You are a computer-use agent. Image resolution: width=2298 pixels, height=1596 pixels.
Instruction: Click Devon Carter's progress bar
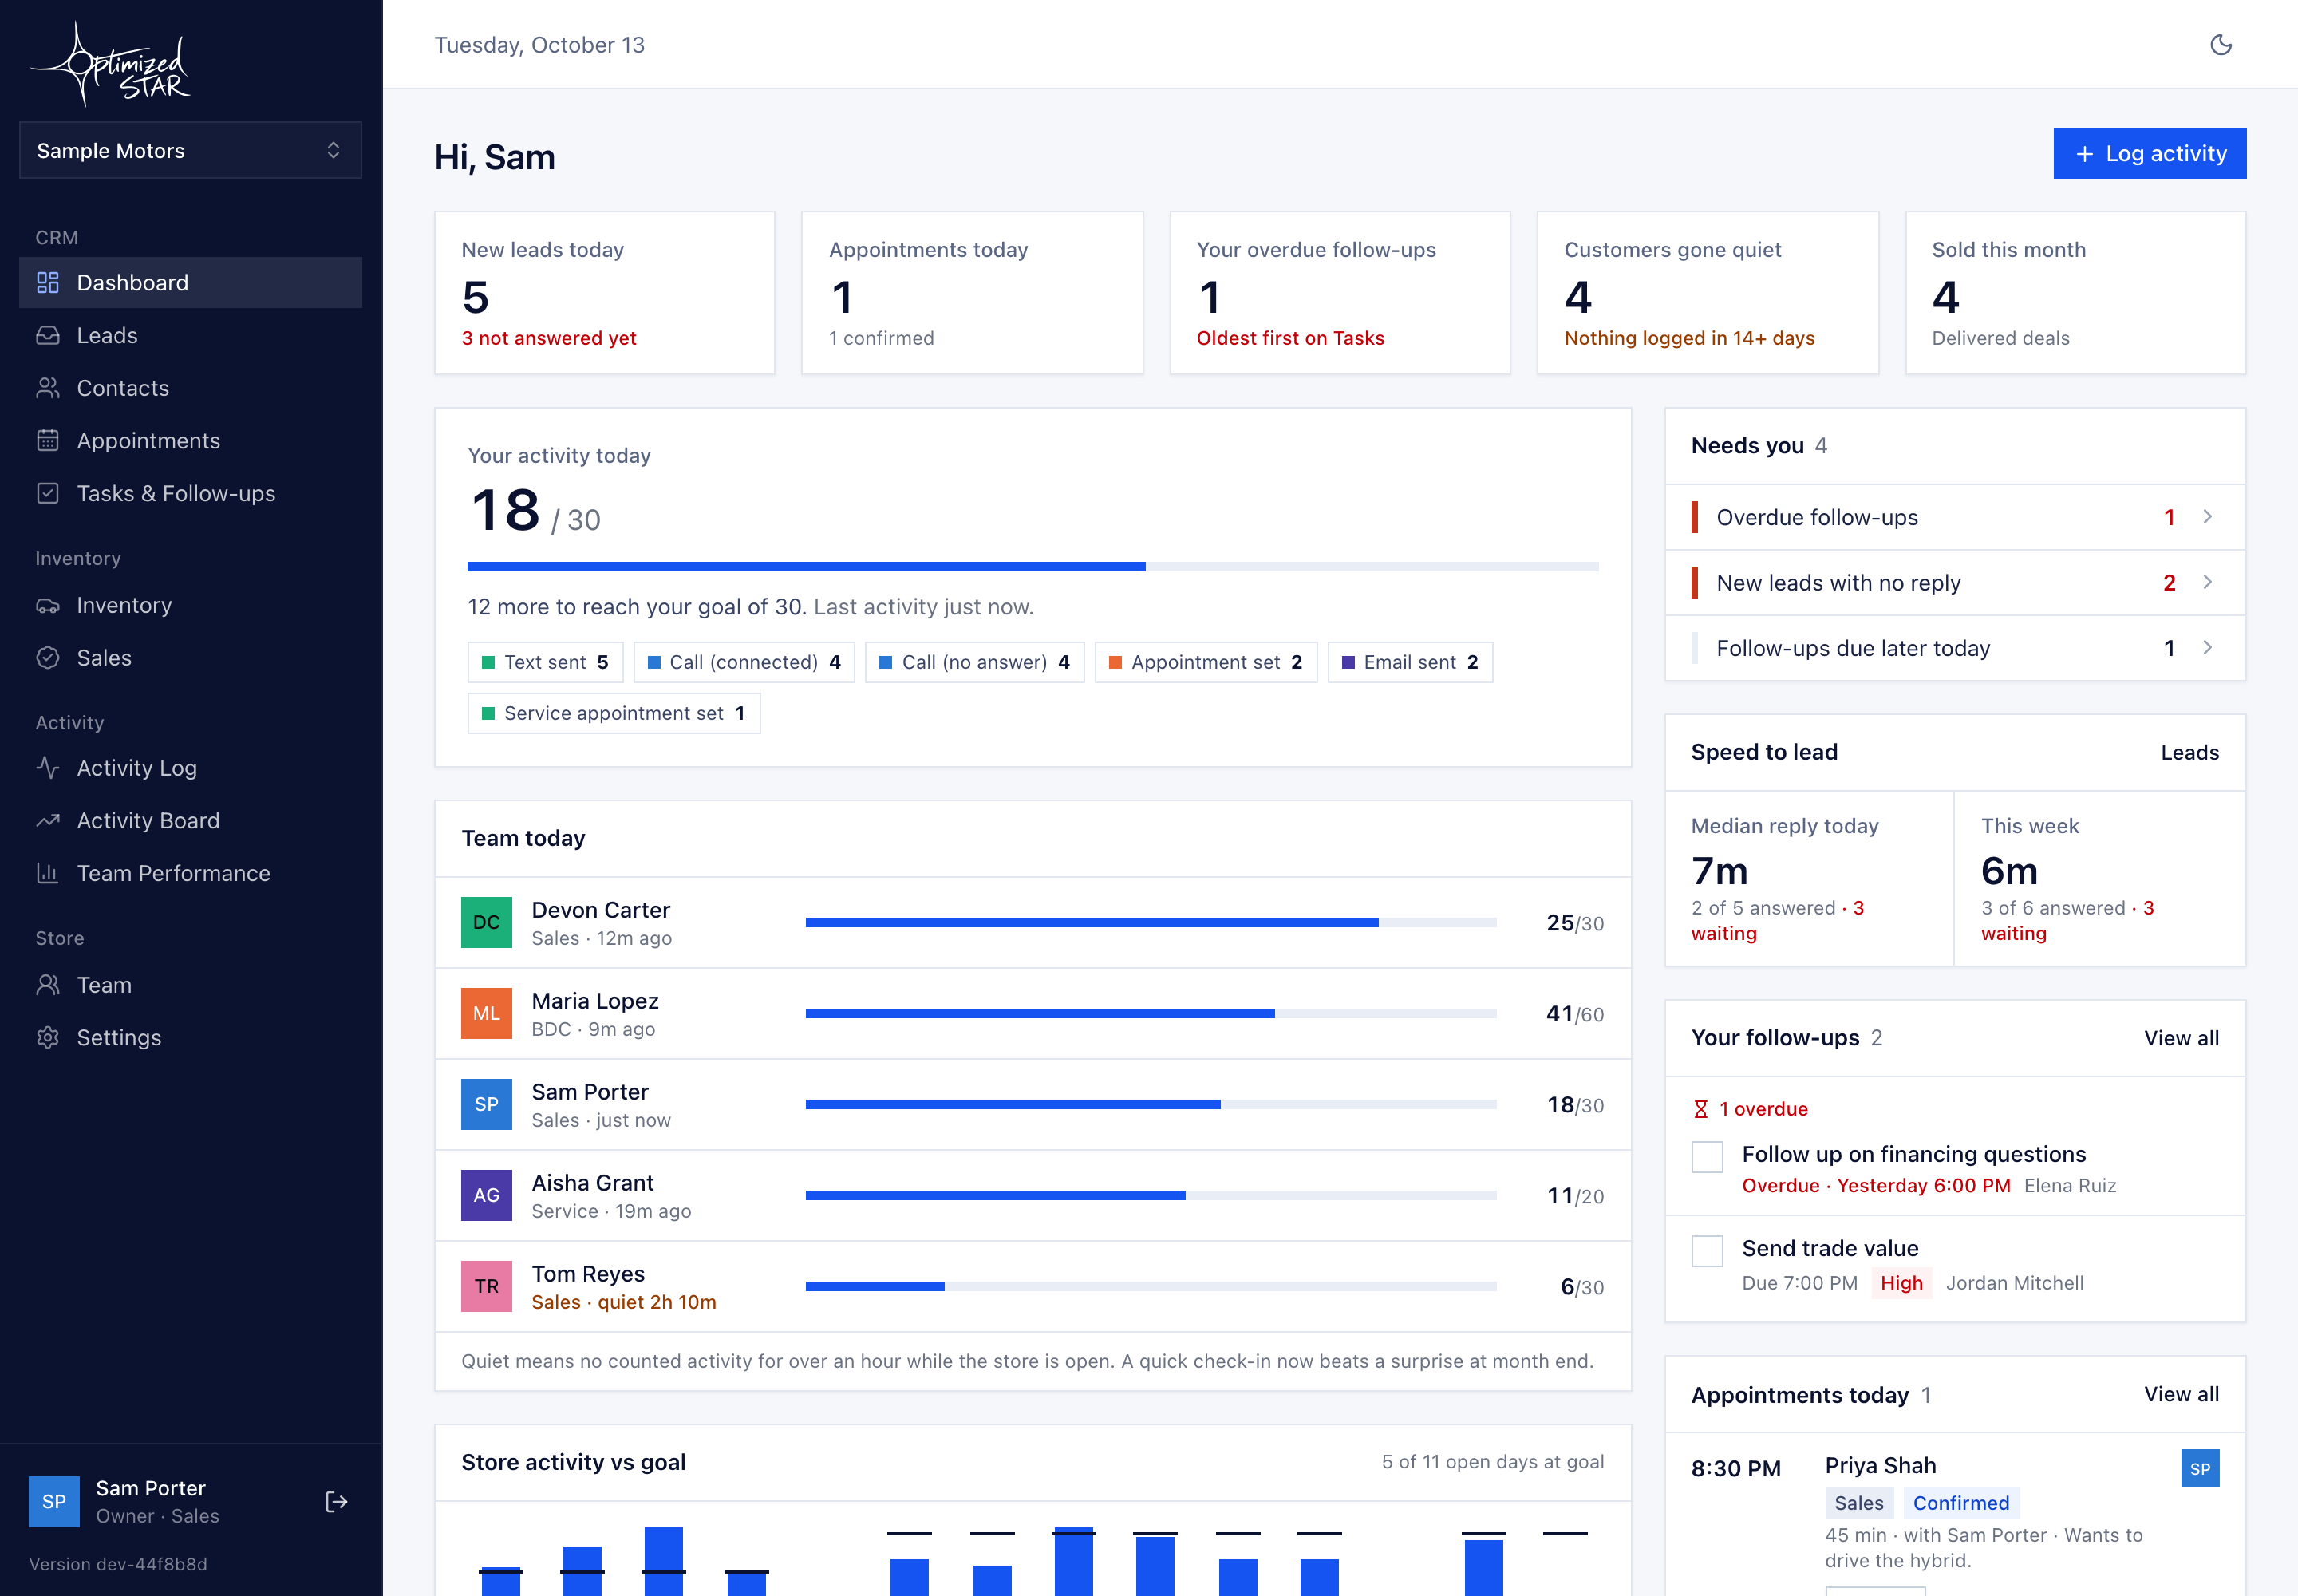(x=1151, y=923)
